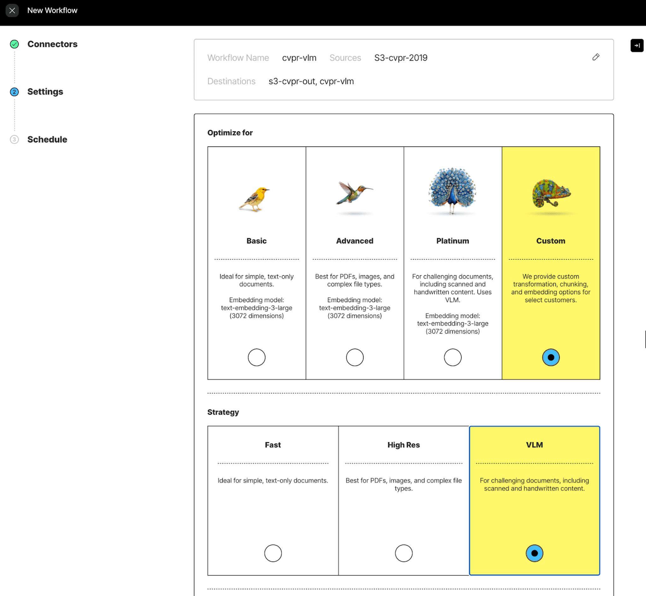Click Platinum description about challenging documents
The height and width of the screenshot is (596, 646).
pyautogui.click(x=453, y=288)
